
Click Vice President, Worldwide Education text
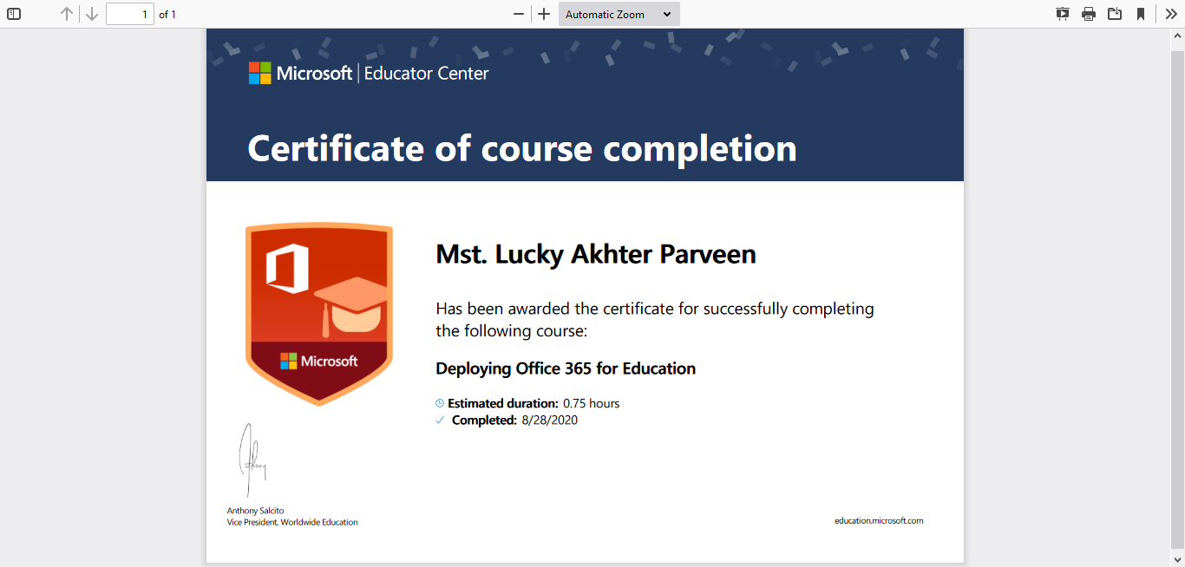click(292, 522)
